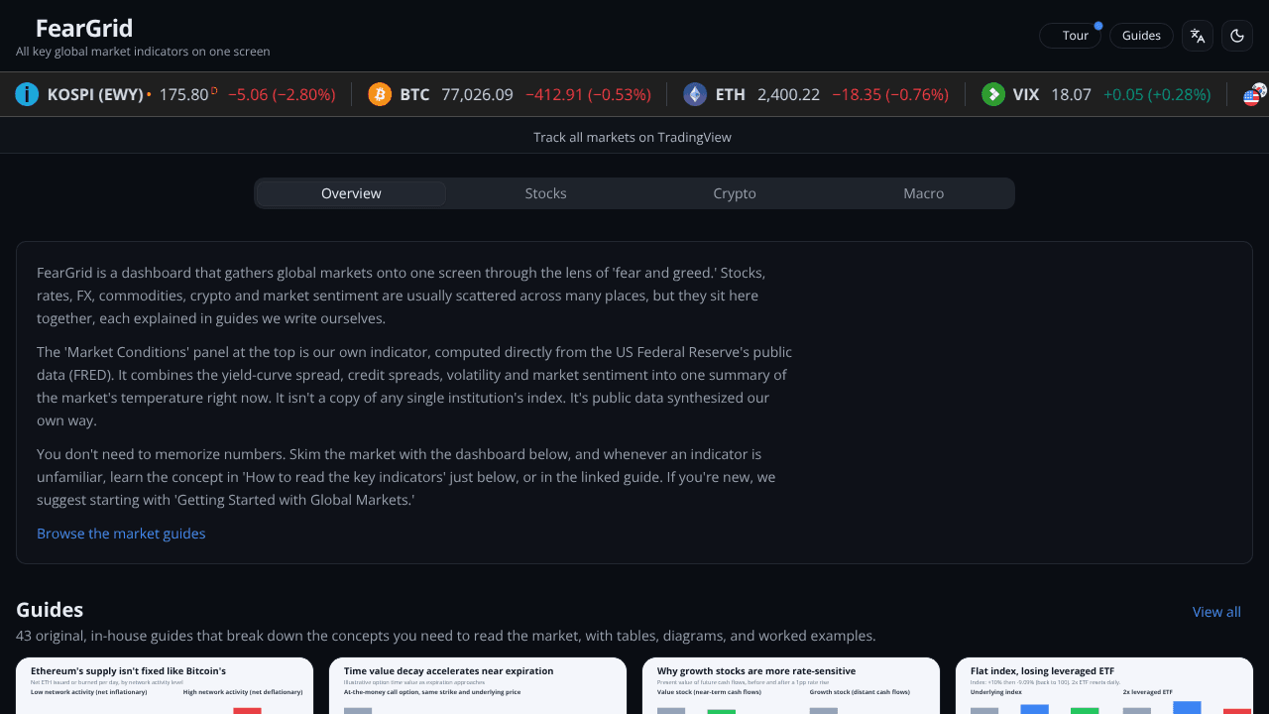Click the Bitcoin BTC logo icon
1269x714 pixels.
tap(380, 94)
